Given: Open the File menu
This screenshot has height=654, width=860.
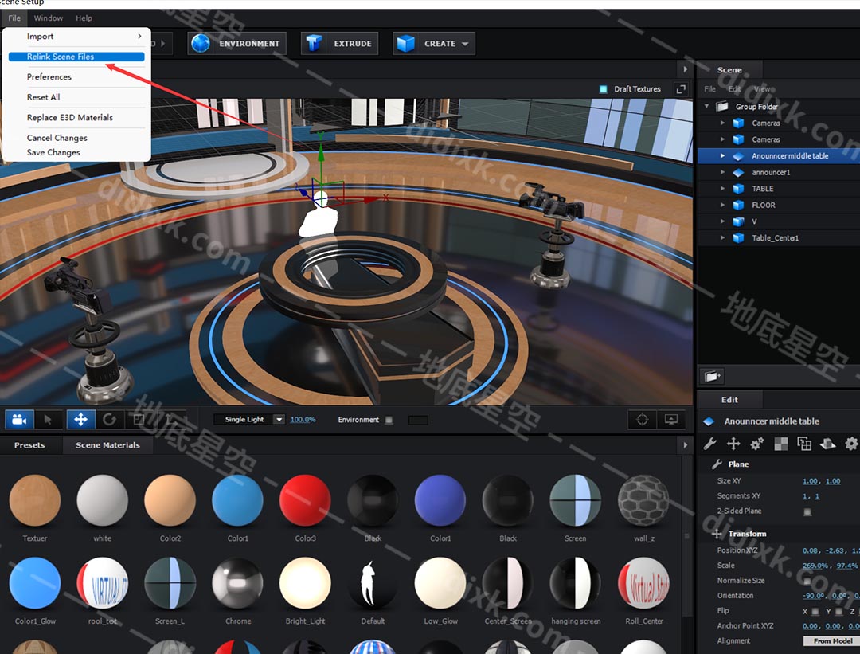Looking at the screenshot, I should (x=14, y=18).
